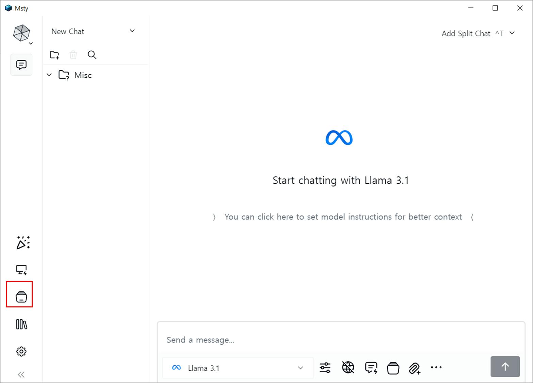
Task: Click the set model instructions link
Action: click(x=343, y=217)
